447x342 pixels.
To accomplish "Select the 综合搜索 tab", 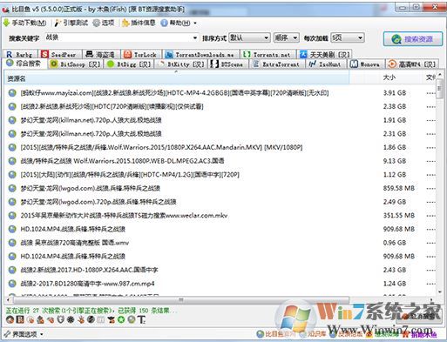I will (24, 64).
